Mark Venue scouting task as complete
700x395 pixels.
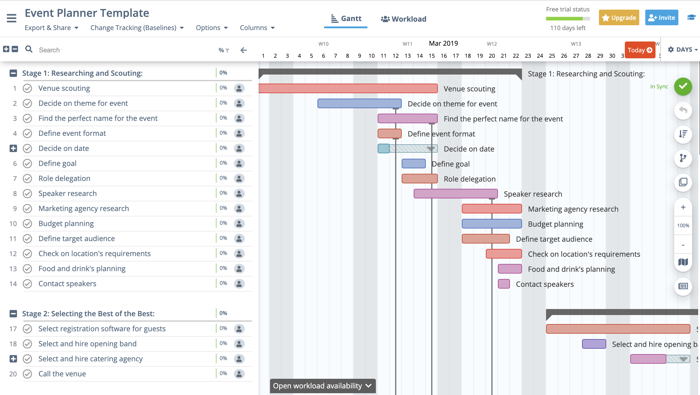pyautogui.click(x=28, y=88)
